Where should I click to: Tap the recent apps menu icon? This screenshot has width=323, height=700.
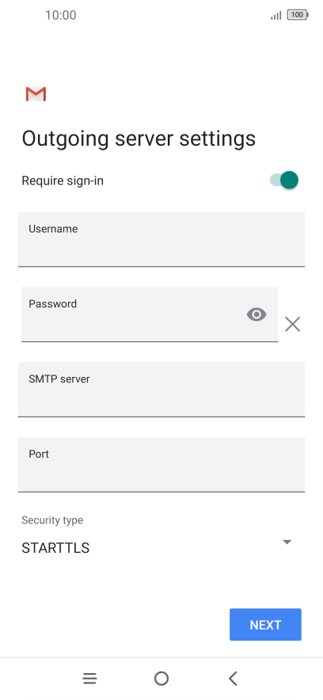(x=89, y=679)
